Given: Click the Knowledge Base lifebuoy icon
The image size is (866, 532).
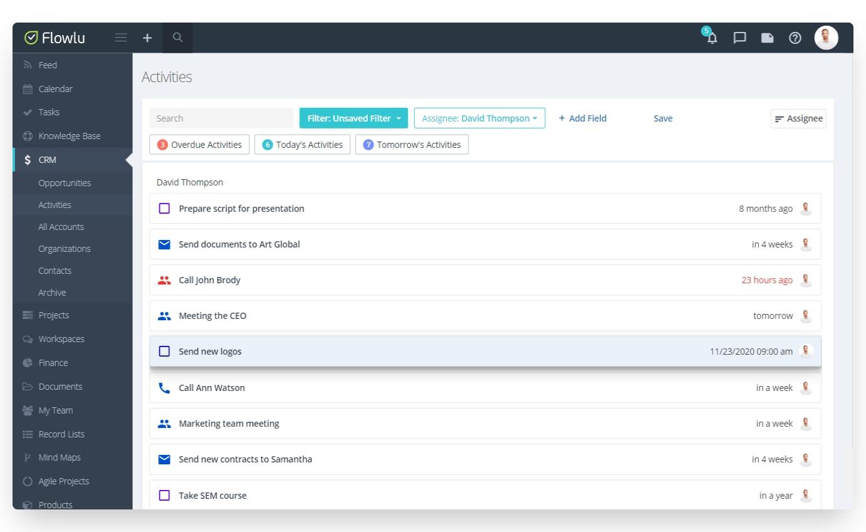Looking at the screenshot, I should coord(28,136).
